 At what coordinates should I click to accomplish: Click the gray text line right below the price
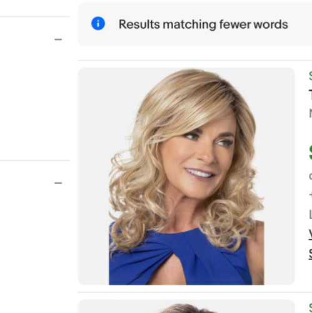coord(311,177)
